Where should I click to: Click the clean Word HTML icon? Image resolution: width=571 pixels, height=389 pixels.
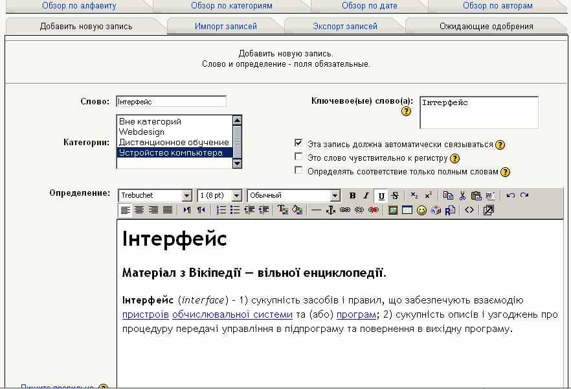tap(490, 195)
